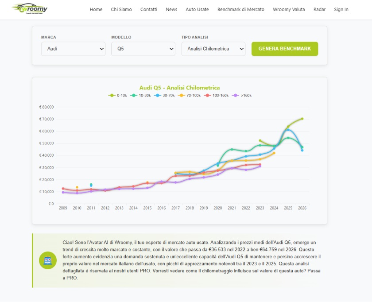Toggle the 70-100k legend series
The image size is (372, 302).
(x=190, y=95)
